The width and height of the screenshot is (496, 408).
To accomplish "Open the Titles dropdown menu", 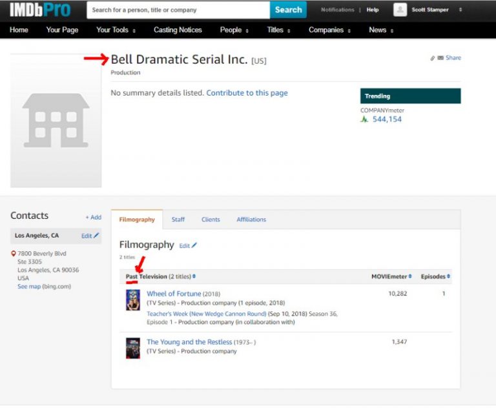I will [278, 30].
